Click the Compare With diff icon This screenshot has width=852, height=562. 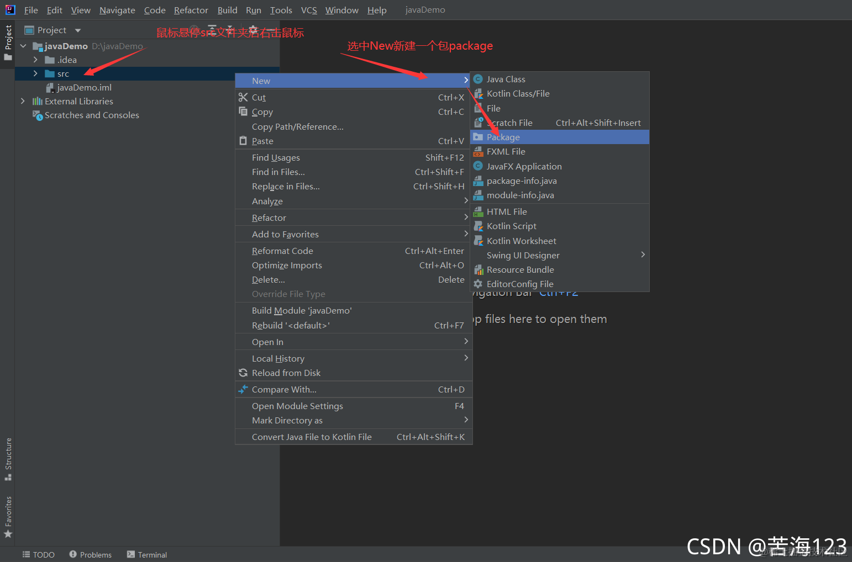(243, 389)
